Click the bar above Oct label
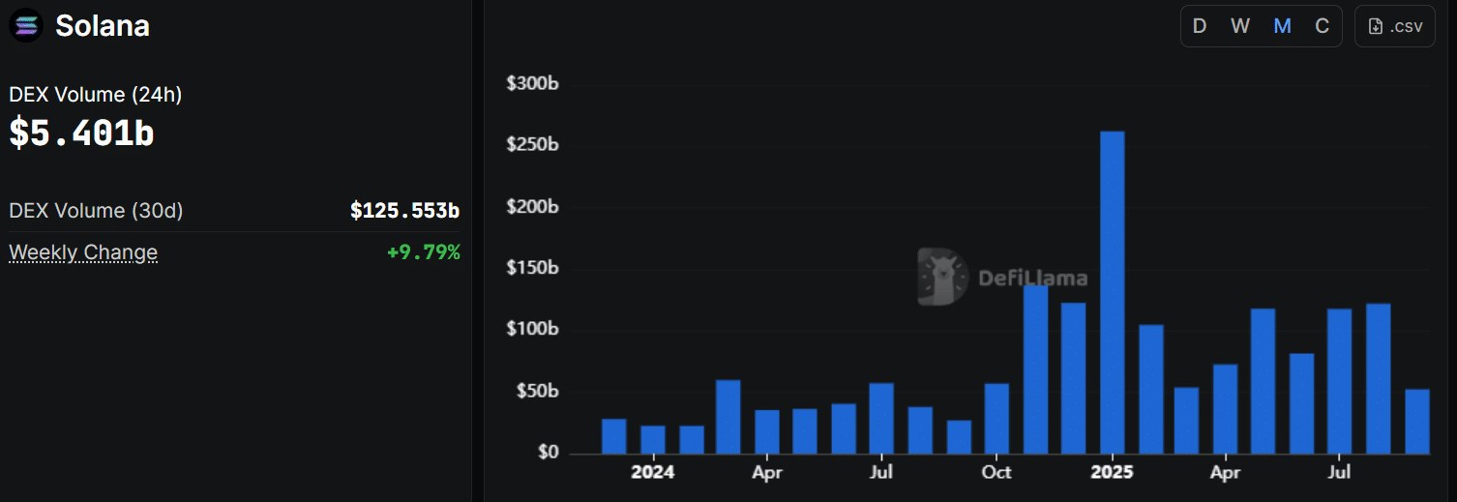 click(996, 419)
